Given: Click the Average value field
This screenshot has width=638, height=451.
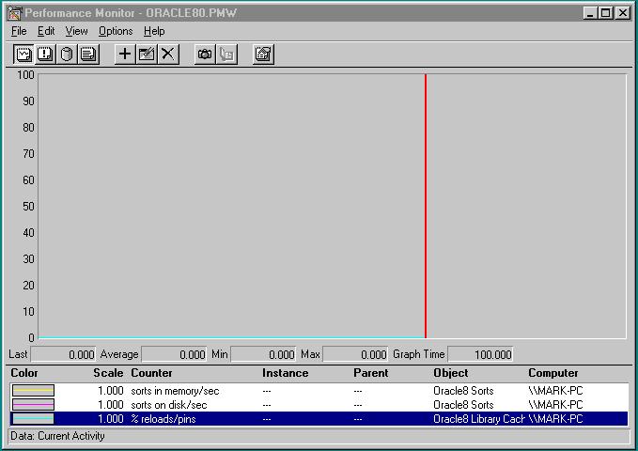Looking at the screenshot, I should click(174, 354).
